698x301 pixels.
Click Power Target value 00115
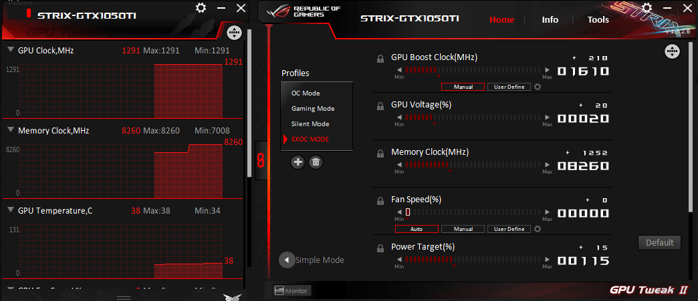pyautogui.click(x=583, y=260)
